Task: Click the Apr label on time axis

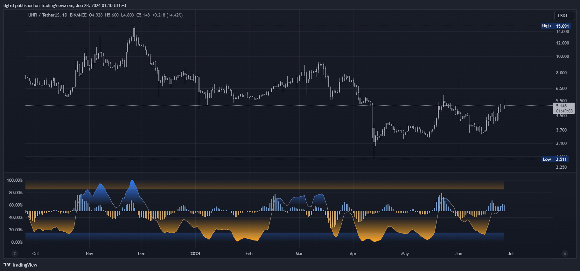Action: [x=353, y=254]
